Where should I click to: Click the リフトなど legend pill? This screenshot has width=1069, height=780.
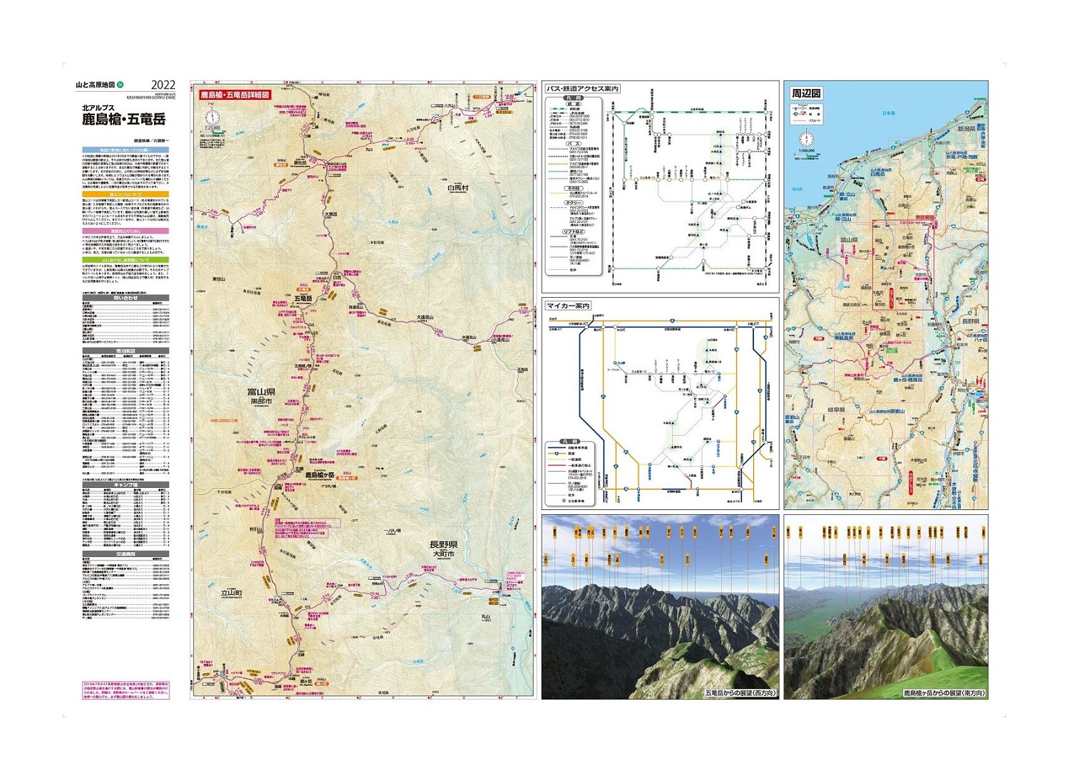pyautogui.click(x=574, y=232)
